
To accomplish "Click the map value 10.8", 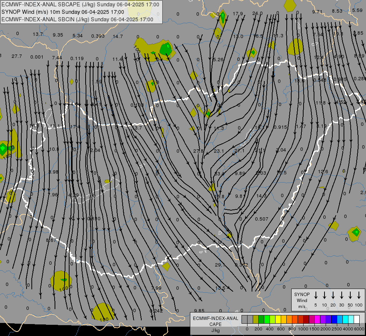I will [x=54, y=149].
